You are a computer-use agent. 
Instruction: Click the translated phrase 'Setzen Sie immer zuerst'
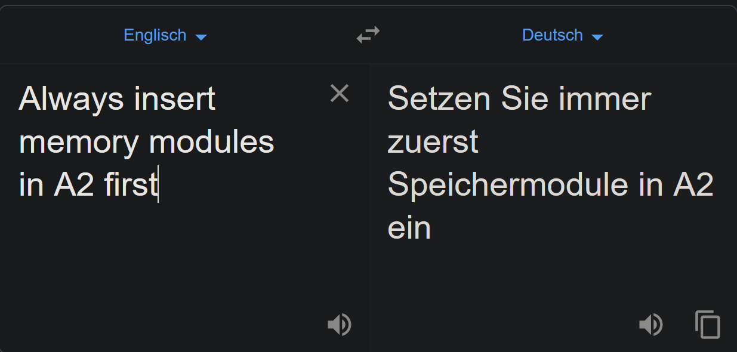[x=519, y=98]
